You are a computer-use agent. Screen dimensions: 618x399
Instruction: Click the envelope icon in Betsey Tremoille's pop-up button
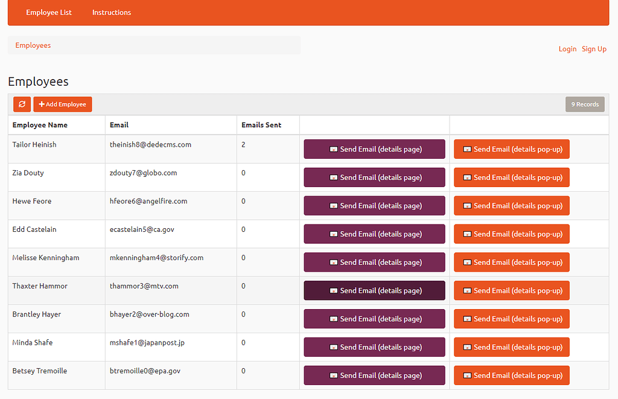tap(468, 375)
